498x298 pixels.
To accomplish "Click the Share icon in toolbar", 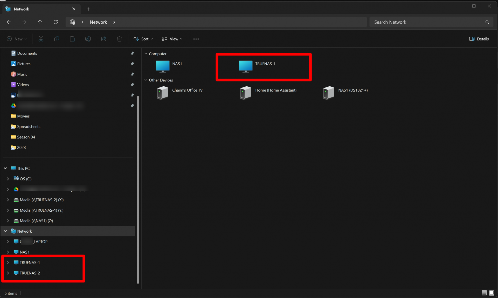I will [x=104, y=39].
